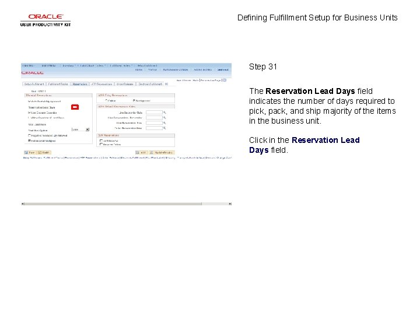420x315 pixels.
Task: Switch to the Order Release tab
Action: pos(125,84)
